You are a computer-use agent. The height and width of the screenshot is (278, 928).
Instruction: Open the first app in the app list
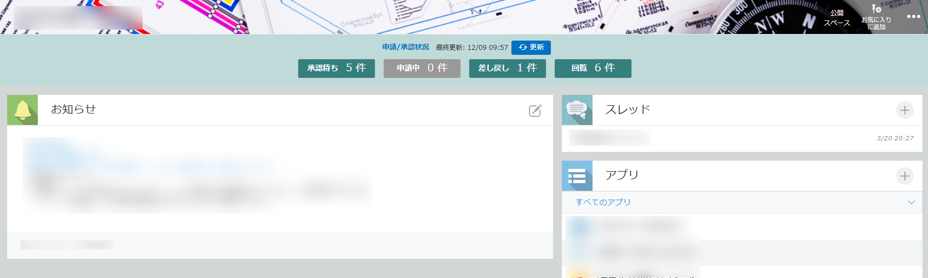[x=630, y=226]
